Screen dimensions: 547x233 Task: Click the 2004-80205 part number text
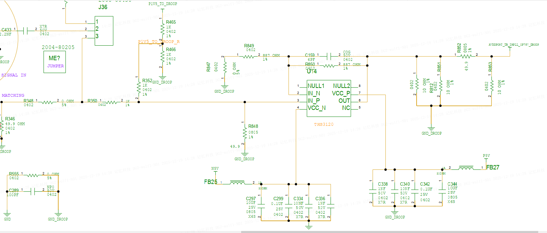click(x=58, y=47)
